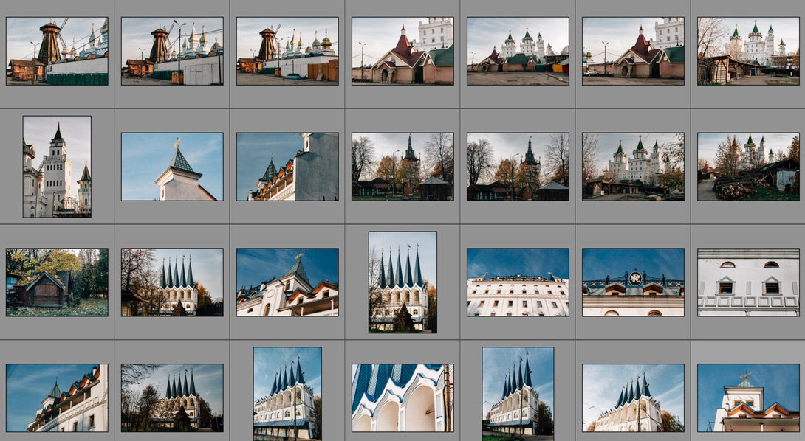Select the green-spired kremlin behind wooden sheds photo

[x=633, y=167]
